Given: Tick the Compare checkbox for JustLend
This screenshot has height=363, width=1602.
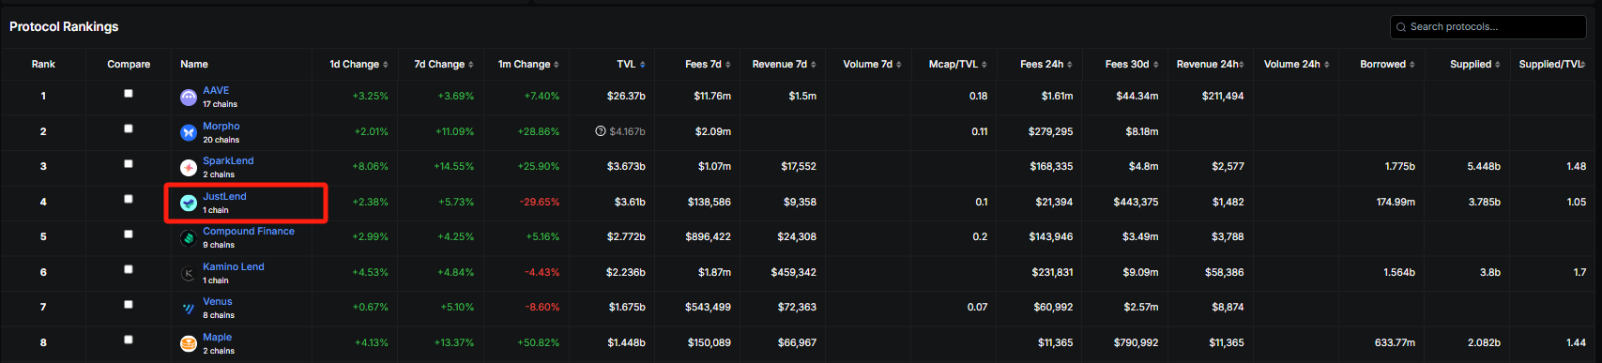Looking at the screenshot, I should click(x=129, y=199).
